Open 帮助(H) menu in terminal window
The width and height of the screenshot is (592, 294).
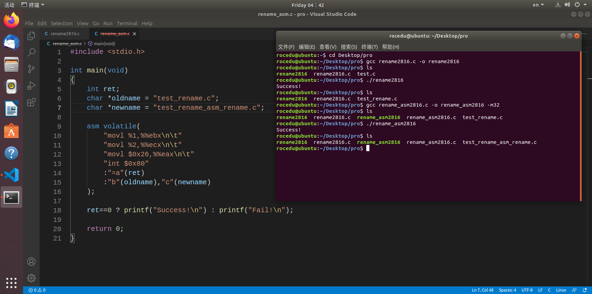coord(390,47)
